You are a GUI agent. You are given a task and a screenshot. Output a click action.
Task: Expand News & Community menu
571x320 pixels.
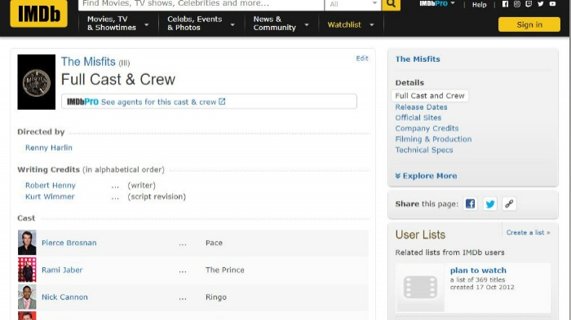click(281, 24)
